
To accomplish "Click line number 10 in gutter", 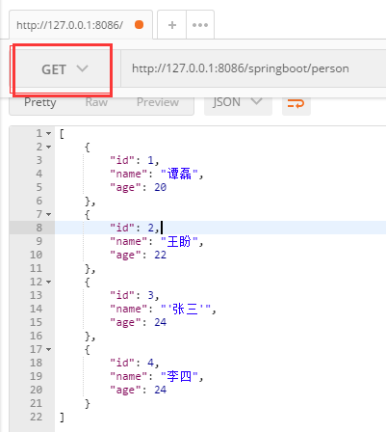I will point(36,255).
